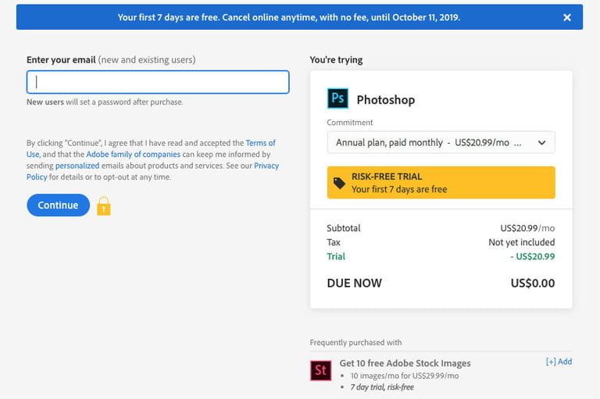Add Adobe Stock with [+] Add link
Image resolution: width=600 pixels, height=399 pixels.
(x=559, y=362)
